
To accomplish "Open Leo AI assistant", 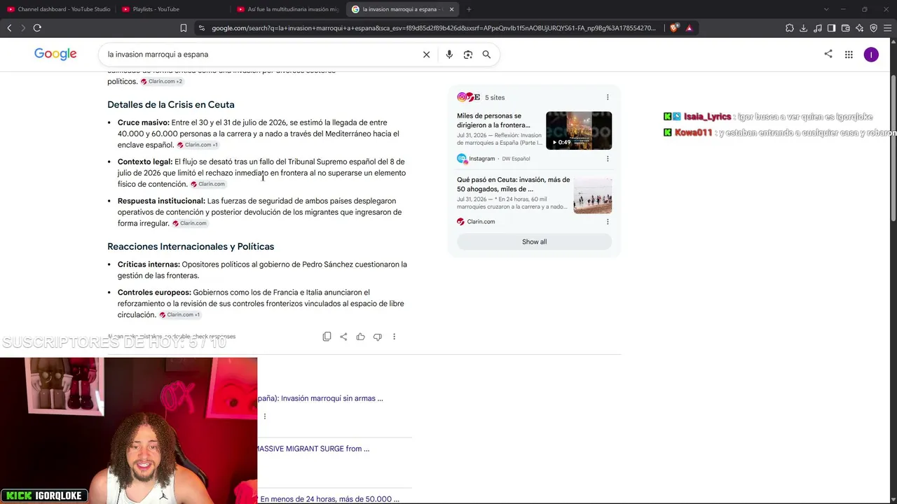I will (859, 28).
